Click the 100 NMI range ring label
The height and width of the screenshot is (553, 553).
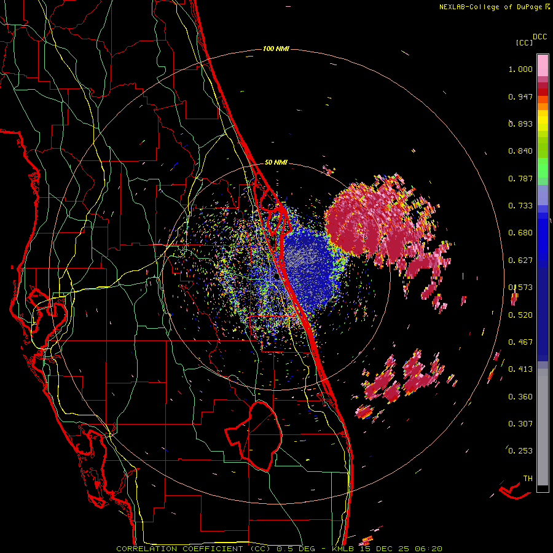[x=276, y=49]
